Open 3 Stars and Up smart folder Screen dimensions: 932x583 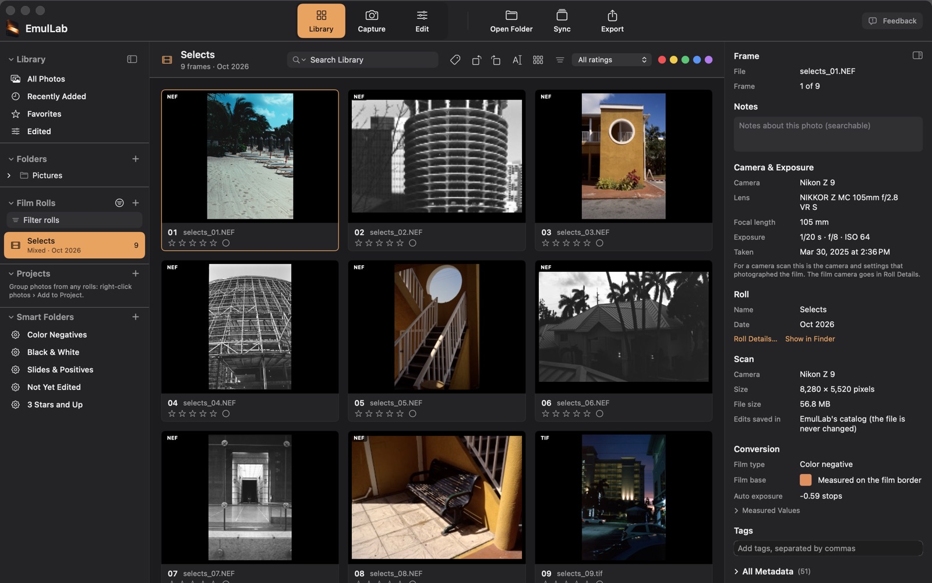[75, 405]
